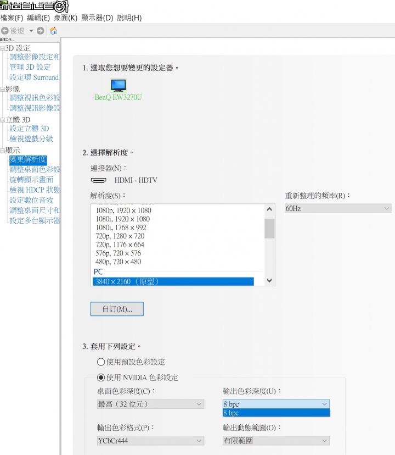Open 旋轉顯示畫面 page
Image resolution: width=395 pixels, height=455 pixels.
[x=31, y=180]
